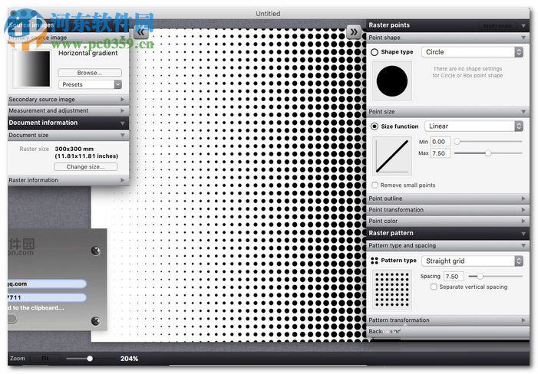538x374 pixels.
Task: Toggle the Multi scale option
Action: click(x=497, y=26)
